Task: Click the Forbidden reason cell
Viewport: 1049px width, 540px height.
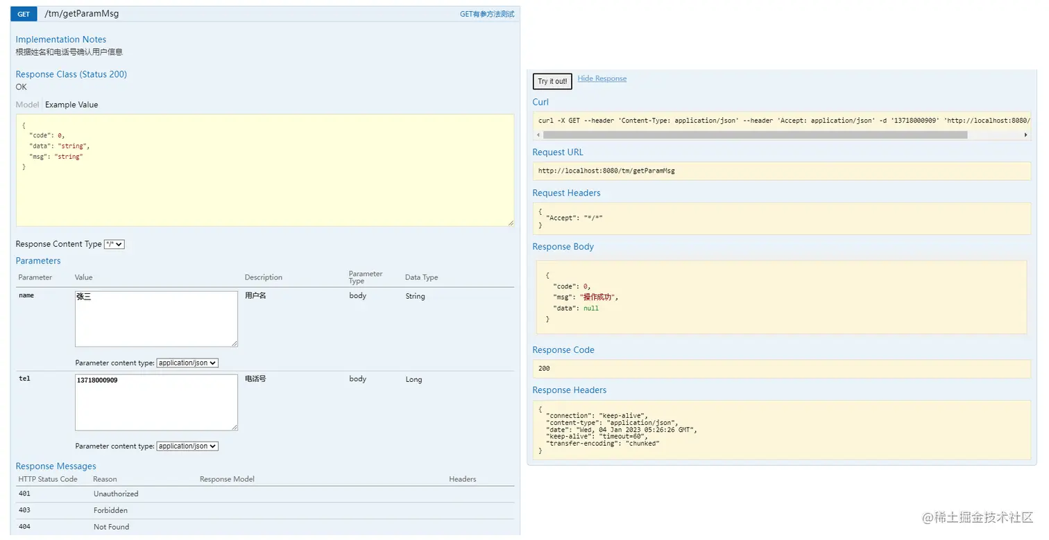Action: [110, 510]
